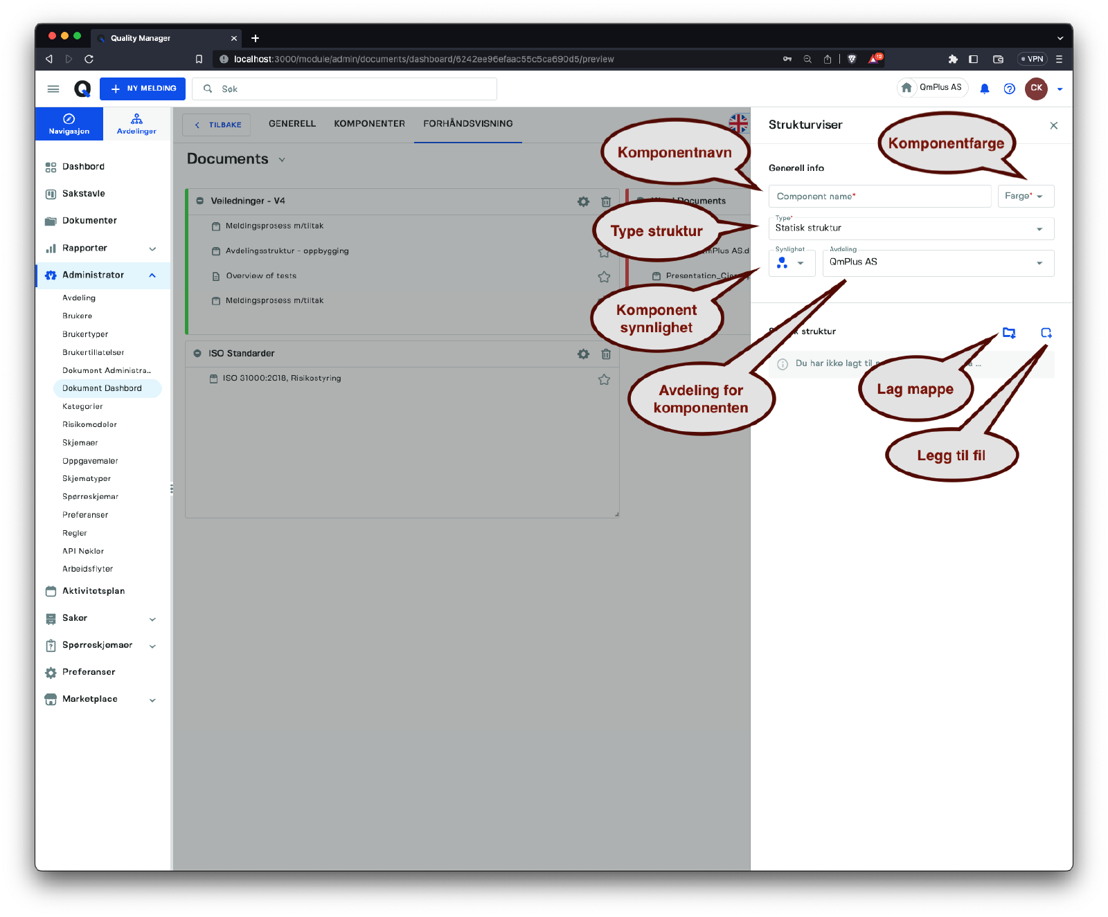Click the NY MELDING button
This screenshot has width=1108, height=917.
click(x=143, y=89)
